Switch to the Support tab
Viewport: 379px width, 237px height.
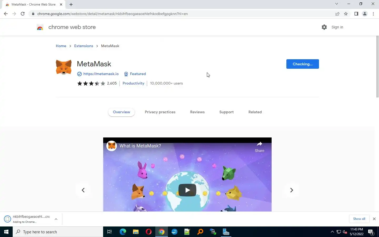[226, 112]
